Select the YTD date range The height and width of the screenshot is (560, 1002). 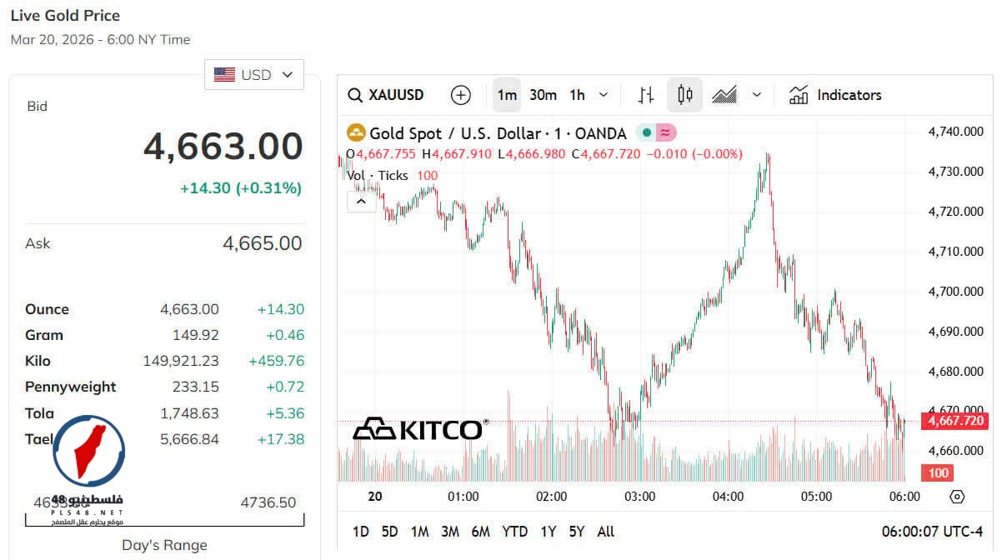pos(514,532)
